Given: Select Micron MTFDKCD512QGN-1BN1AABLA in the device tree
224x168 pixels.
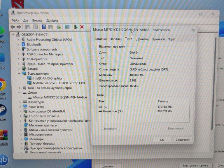Looking at the screenshot, I should [60, 97].
